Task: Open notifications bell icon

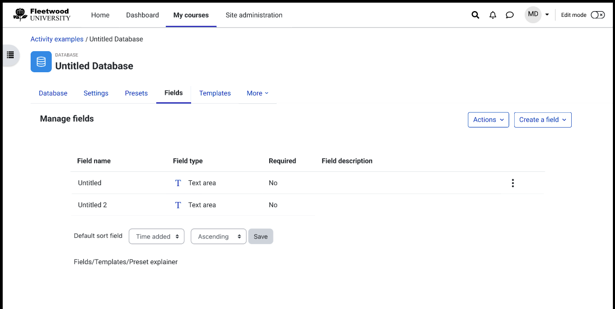Action: (493, 15)
